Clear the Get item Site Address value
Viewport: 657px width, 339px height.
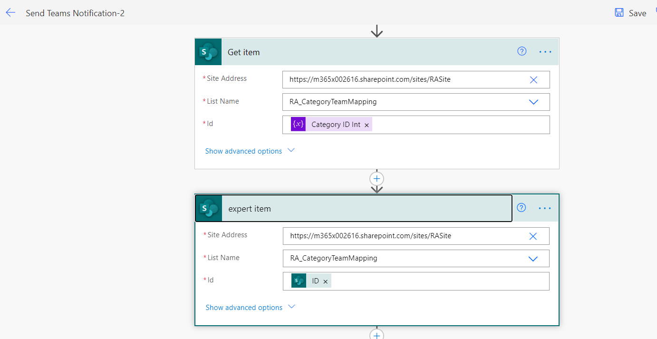(x=533, y=80)
